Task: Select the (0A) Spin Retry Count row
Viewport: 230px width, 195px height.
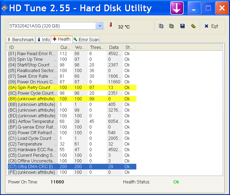Action: point(72,88)
